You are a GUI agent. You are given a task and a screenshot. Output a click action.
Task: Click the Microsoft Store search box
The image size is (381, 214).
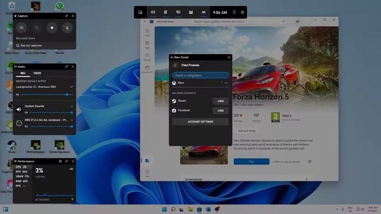[239, 21]
